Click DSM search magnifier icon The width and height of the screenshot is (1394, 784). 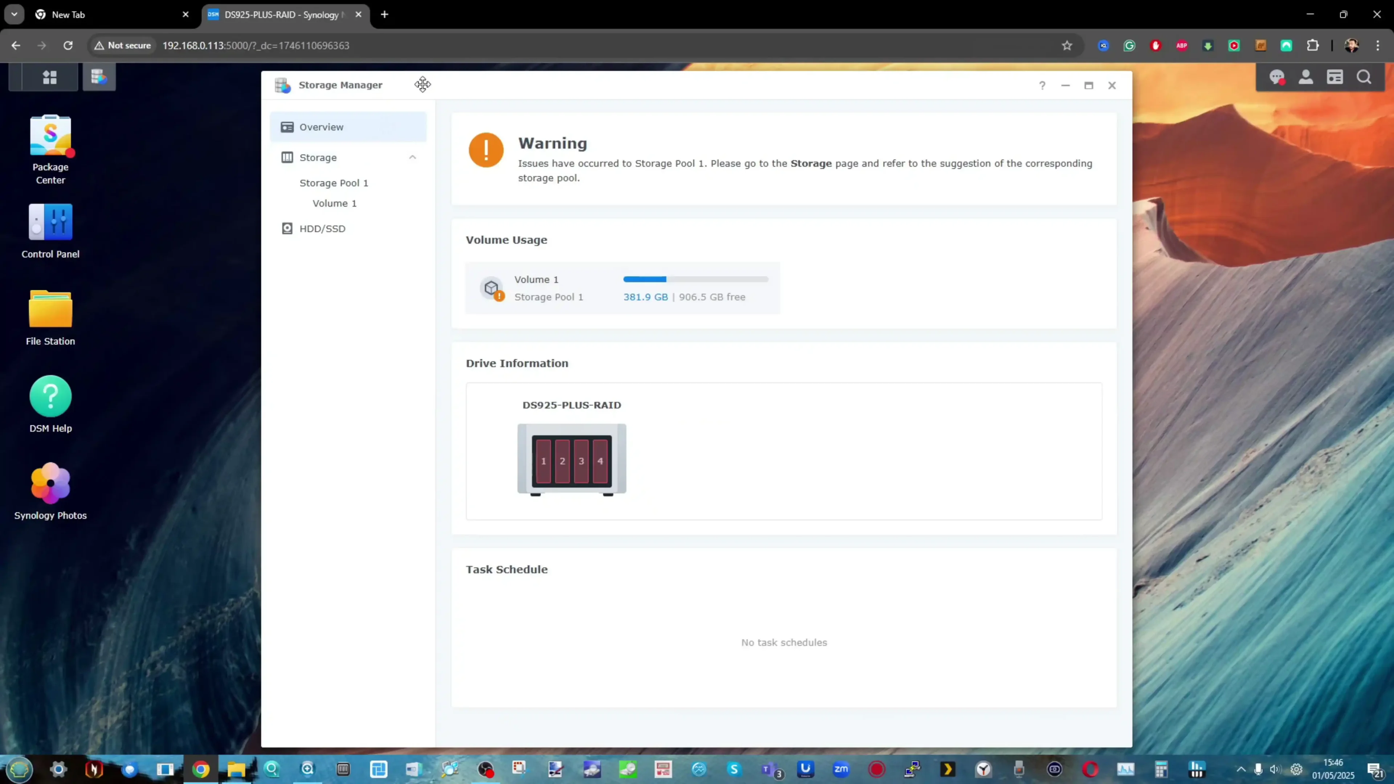click(1364, 77)
